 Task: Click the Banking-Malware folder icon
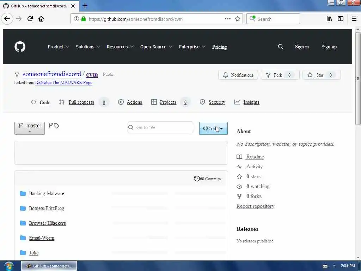pos(23,193)
